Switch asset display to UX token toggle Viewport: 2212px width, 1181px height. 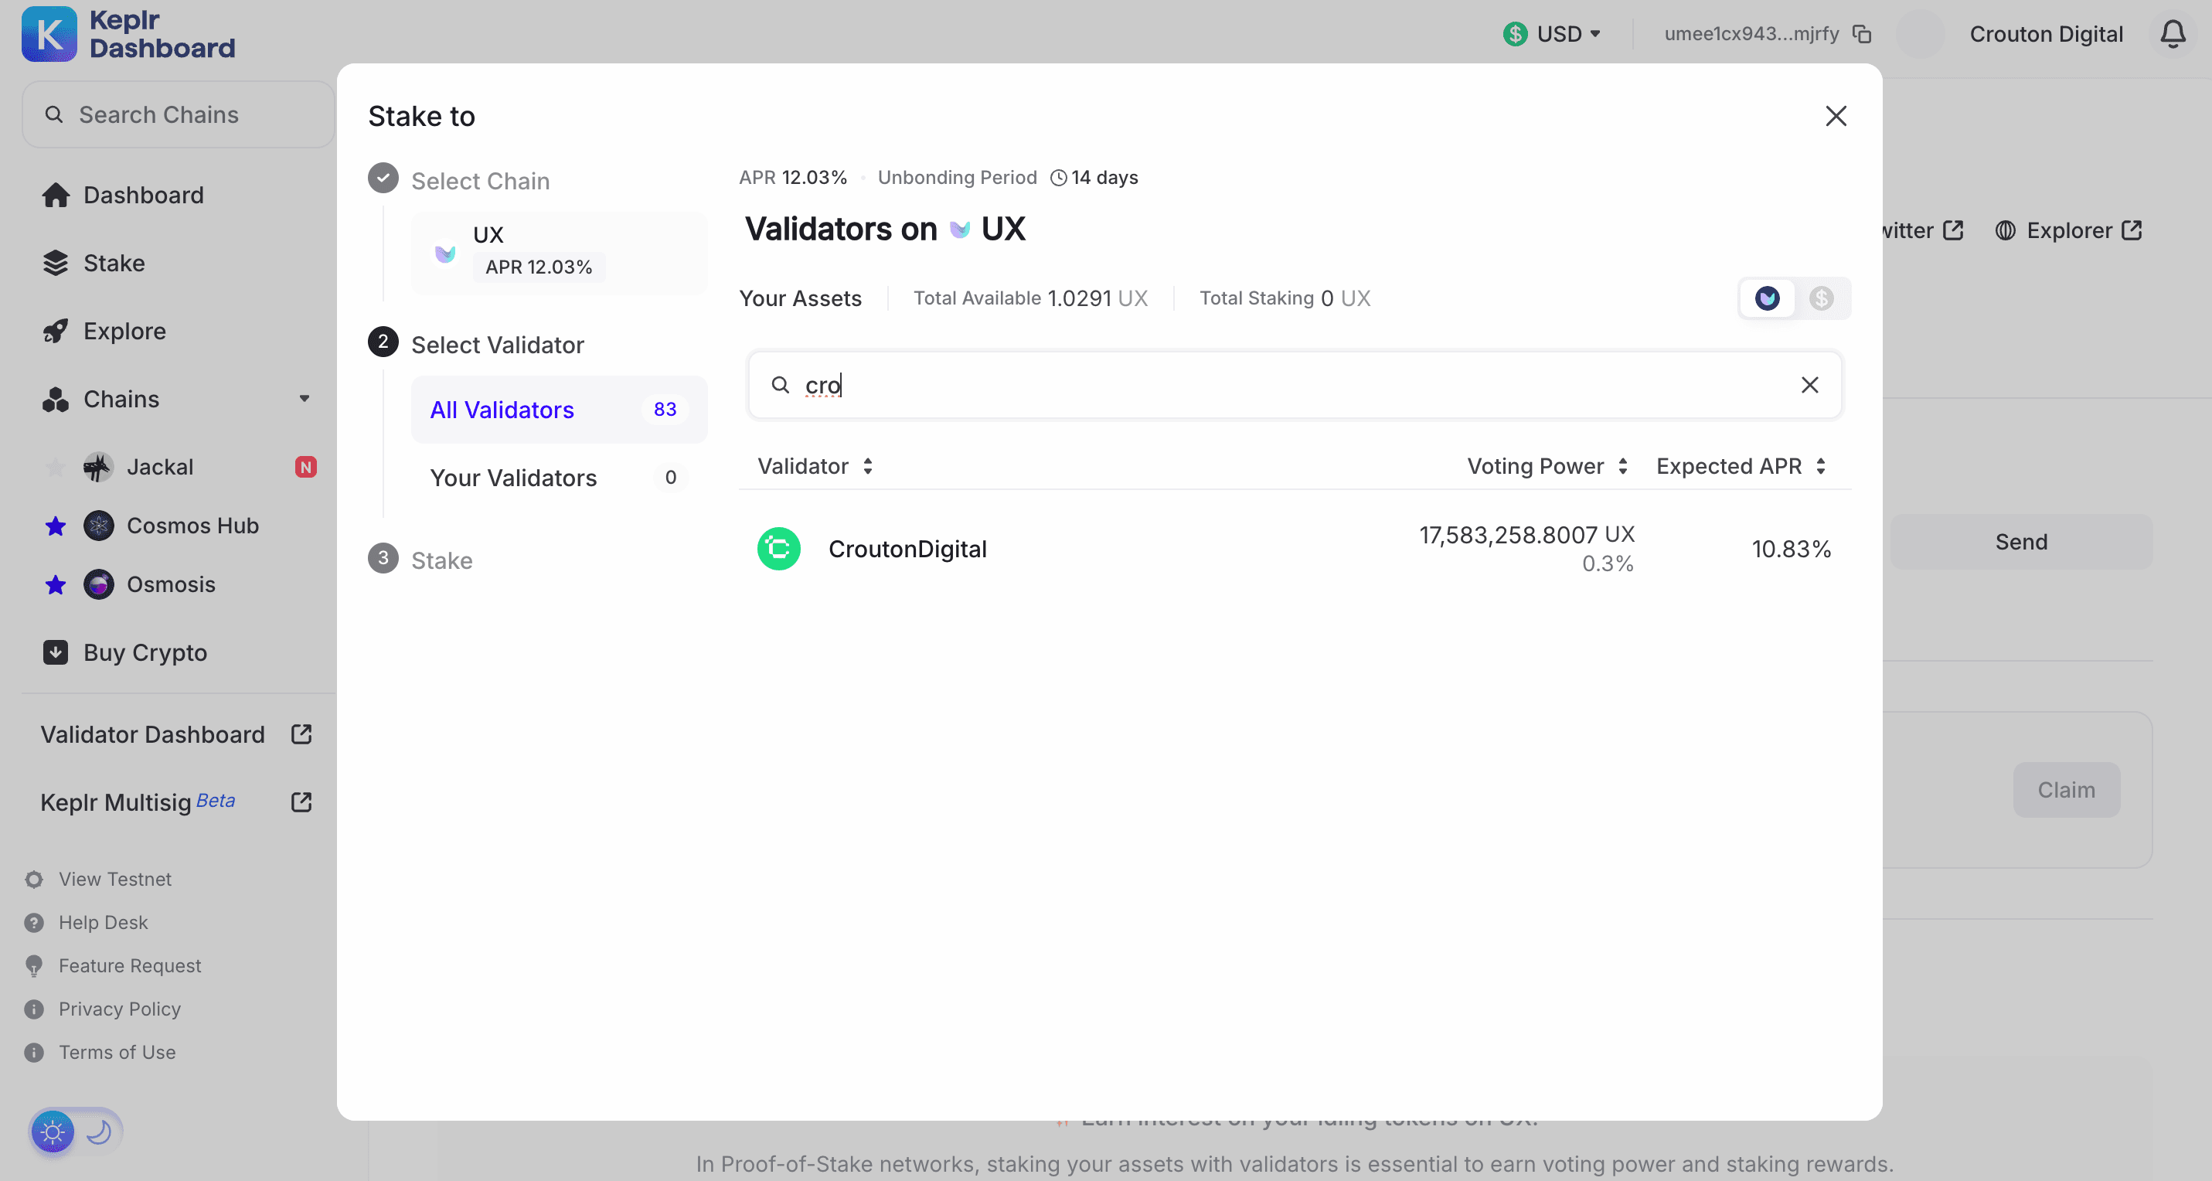pyautogui.click(x=1767, y=298)
